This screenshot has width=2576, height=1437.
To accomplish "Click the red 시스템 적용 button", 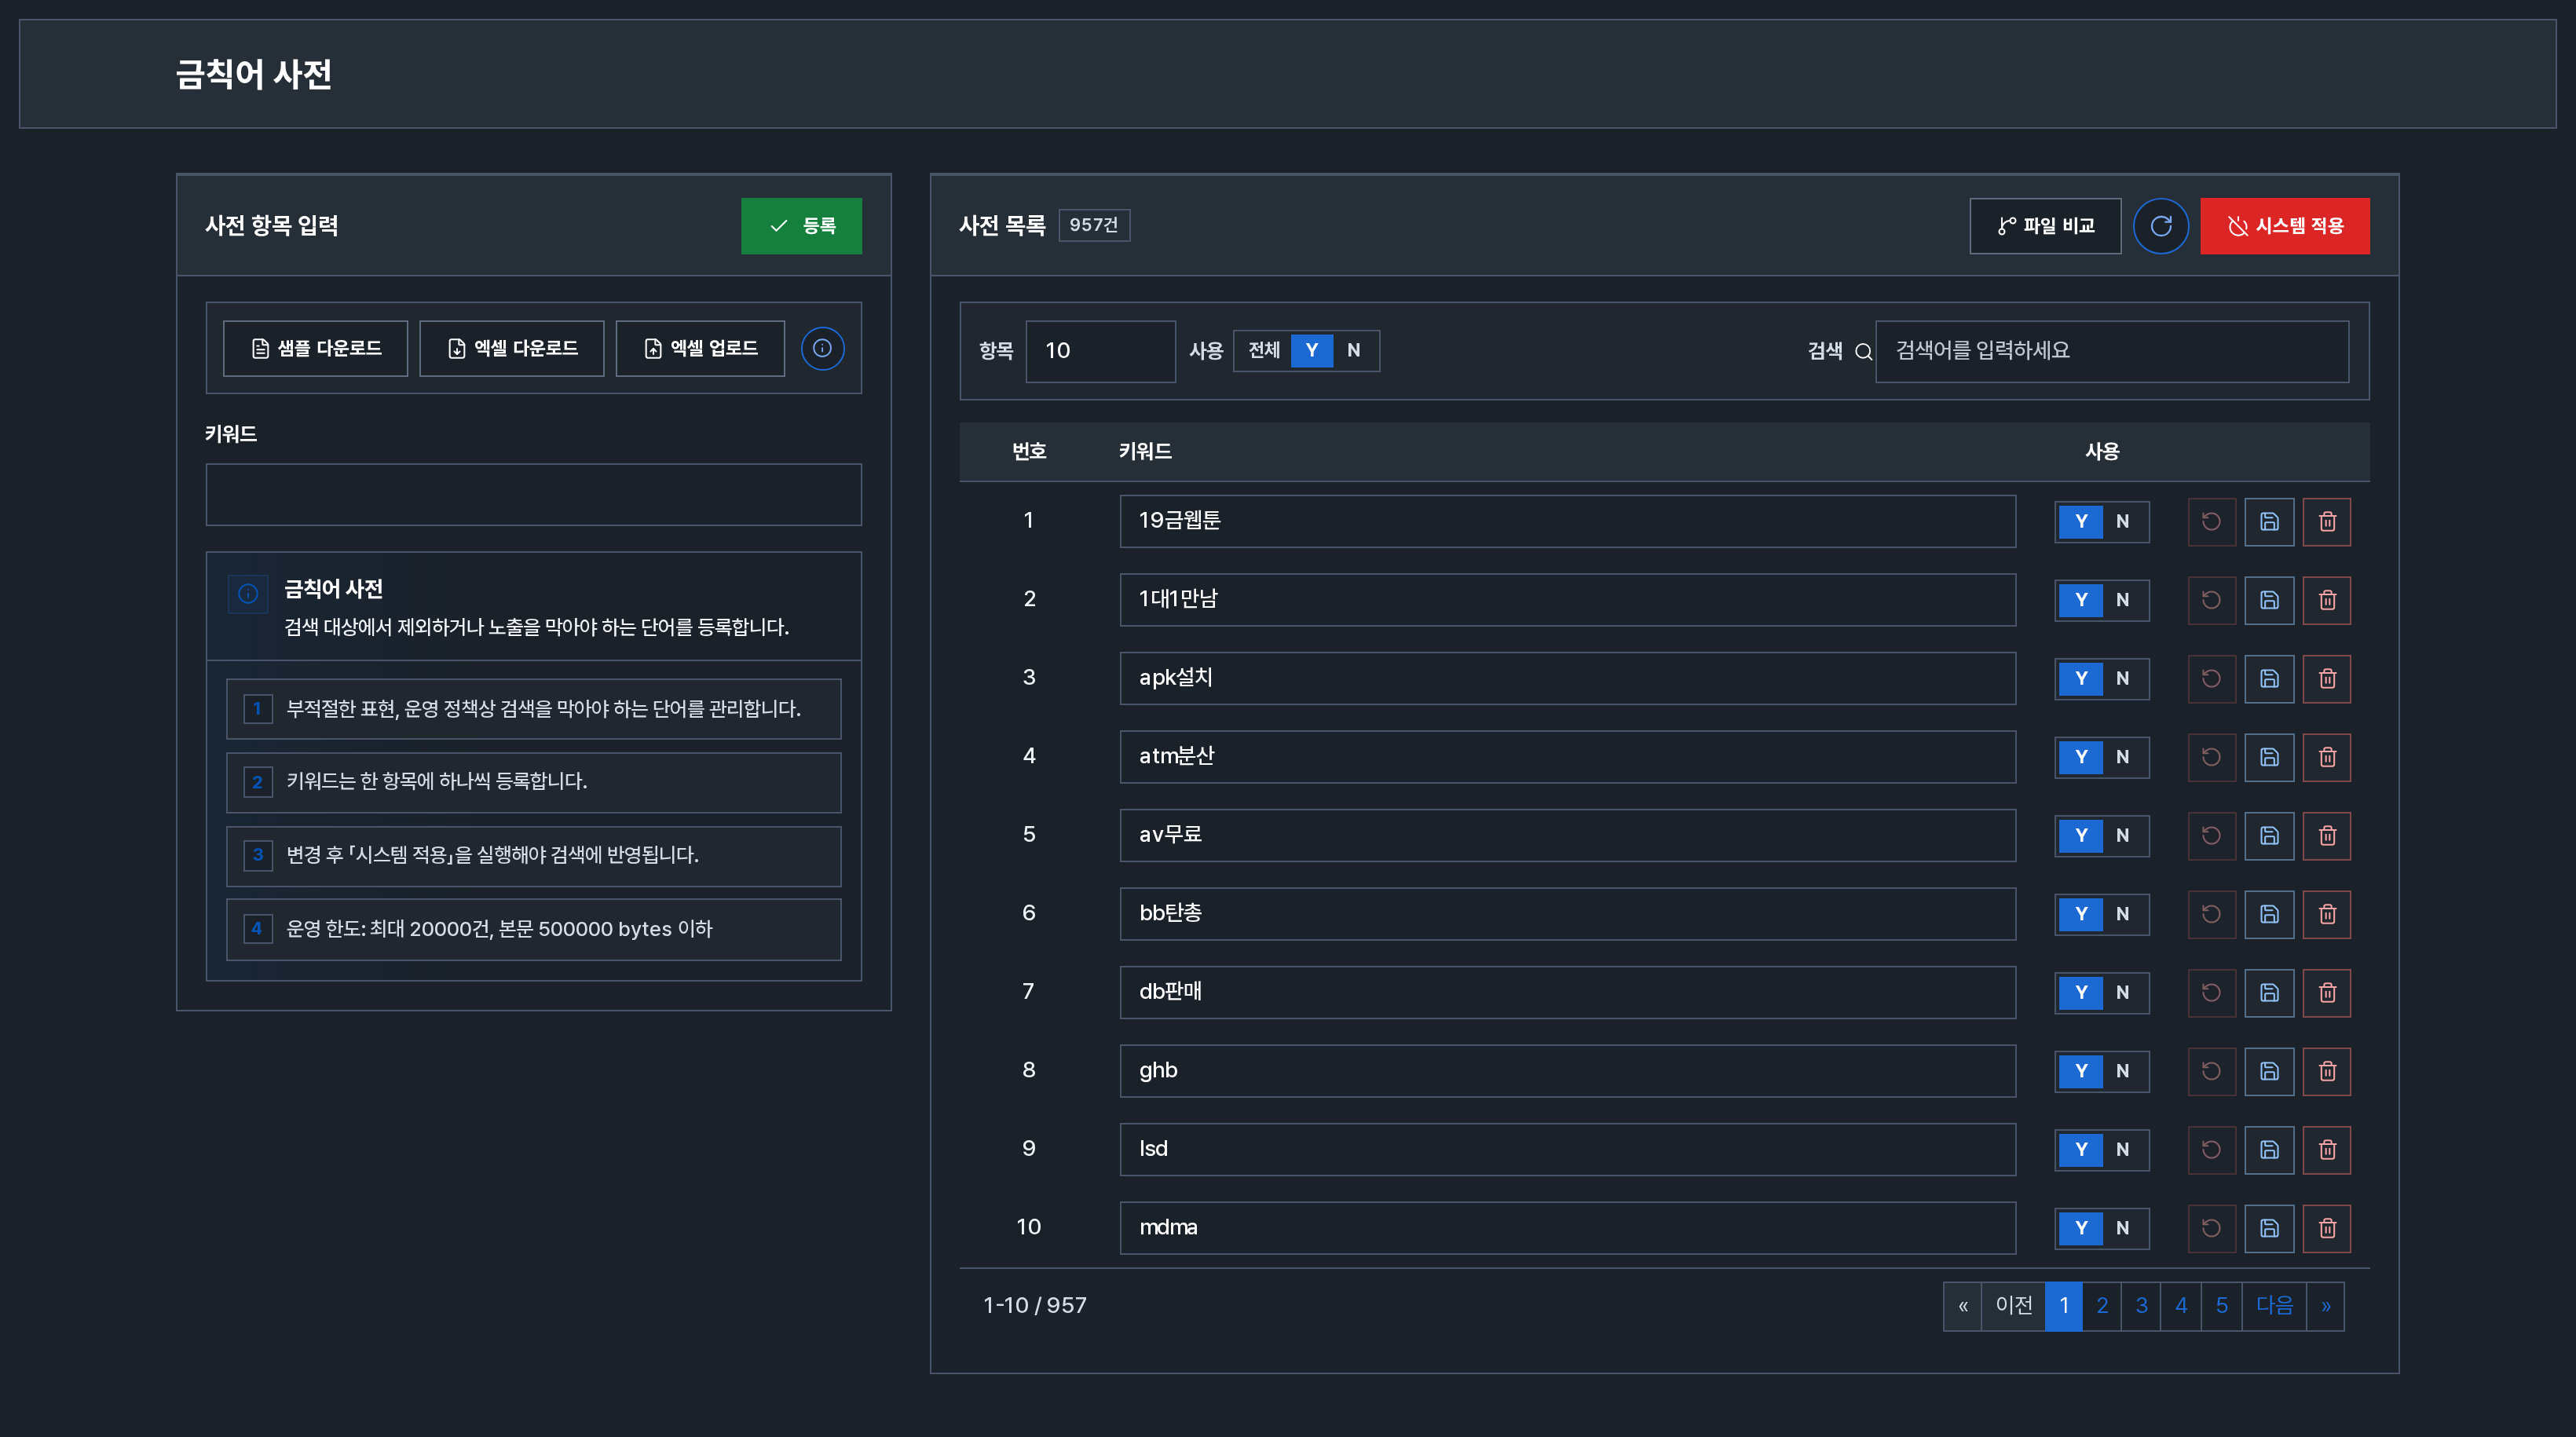I will pyautogui.click(x=2284, y=226).
